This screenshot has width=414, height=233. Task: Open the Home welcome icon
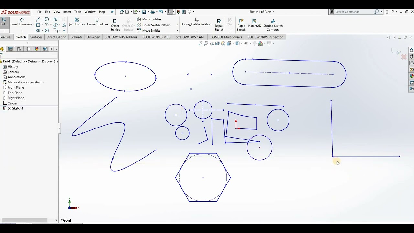[122, 12]
